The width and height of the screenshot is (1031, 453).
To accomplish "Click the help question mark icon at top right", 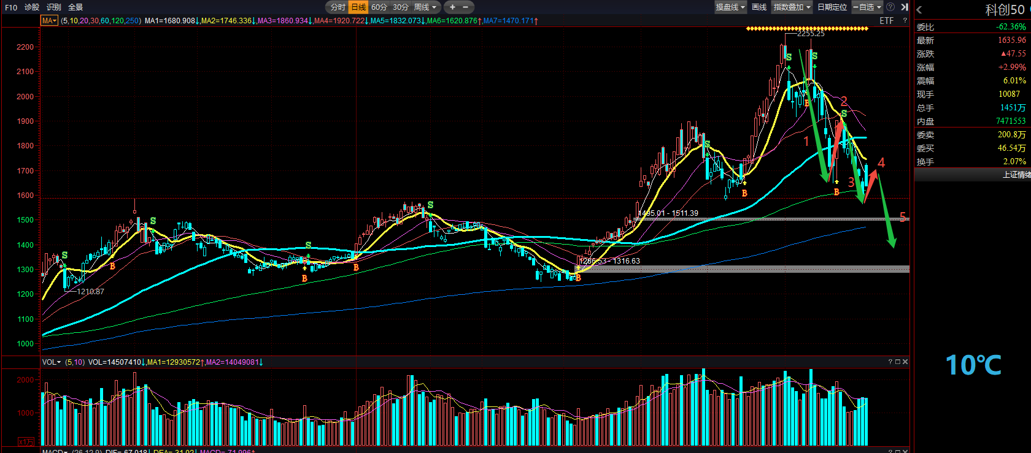I will pyautogui.click(x=890, y=7).
